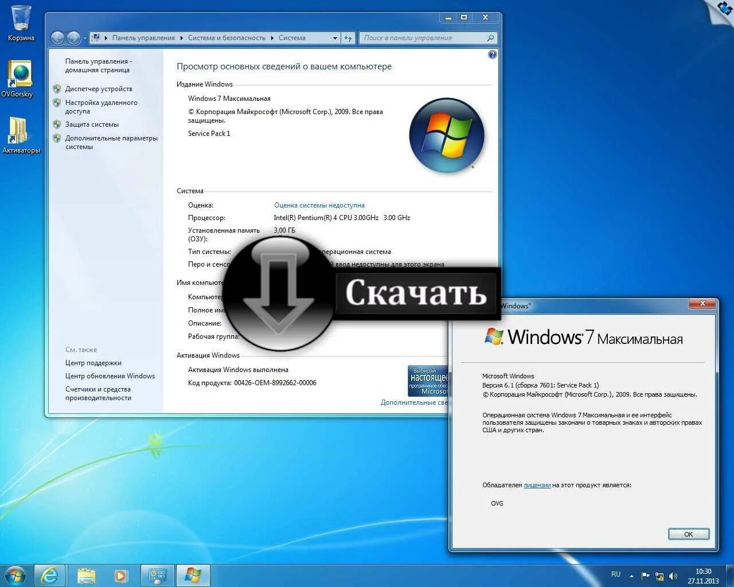Image resolution: width=734 pixels, height=587 pixels.
Task: Click the network tray icon
Action: pyautogui.click(x=659, y=576)
